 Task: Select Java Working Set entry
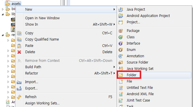coord(140,69)
